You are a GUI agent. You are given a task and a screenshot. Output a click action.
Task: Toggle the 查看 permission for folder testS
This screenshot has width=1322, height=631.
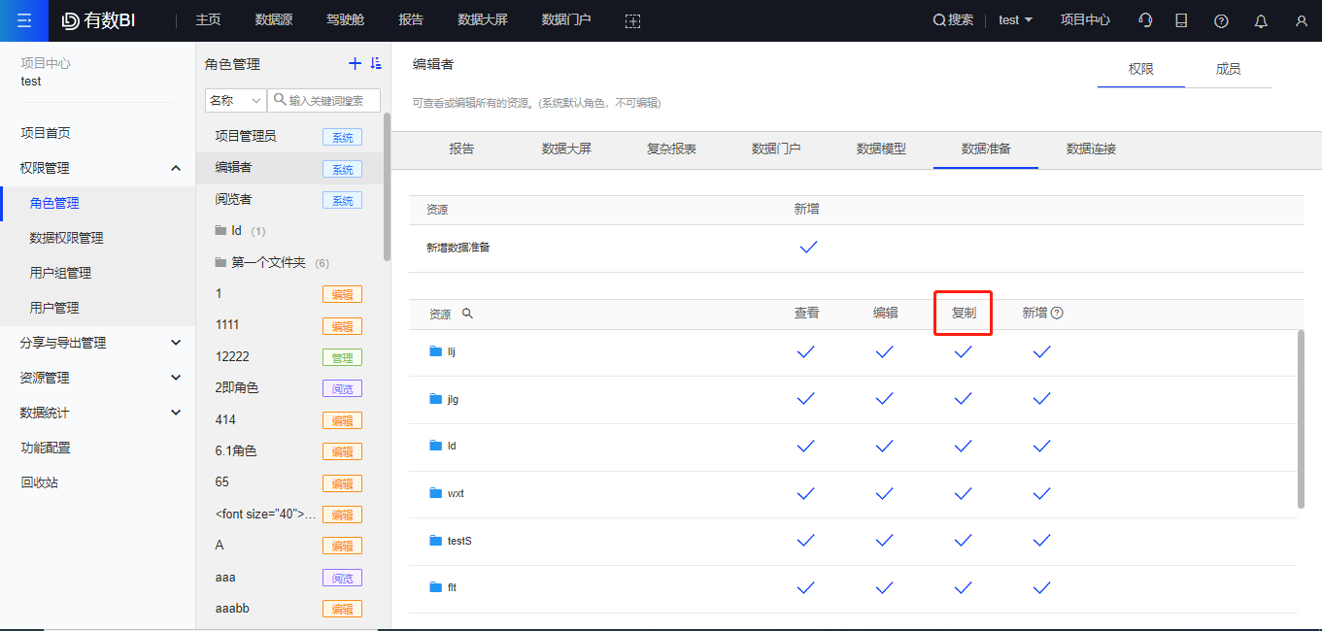[805, 541]
